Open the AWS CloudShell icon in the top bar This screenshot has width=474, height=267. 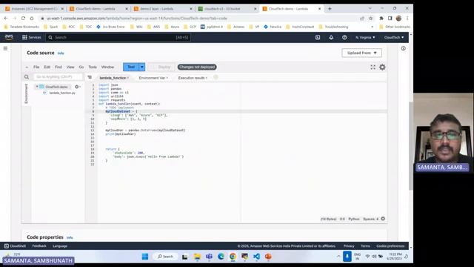[x=318, y=37]
